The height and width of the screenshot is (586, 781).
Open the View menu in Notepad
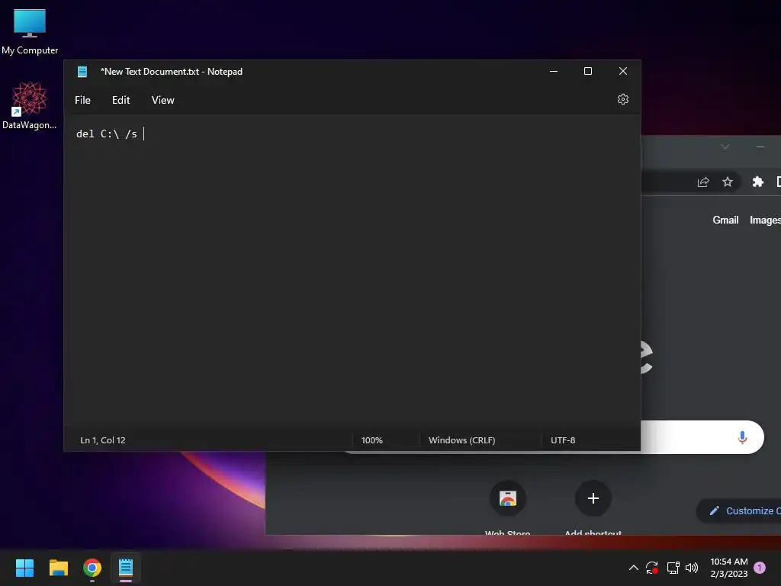click(x=163, y=100)
